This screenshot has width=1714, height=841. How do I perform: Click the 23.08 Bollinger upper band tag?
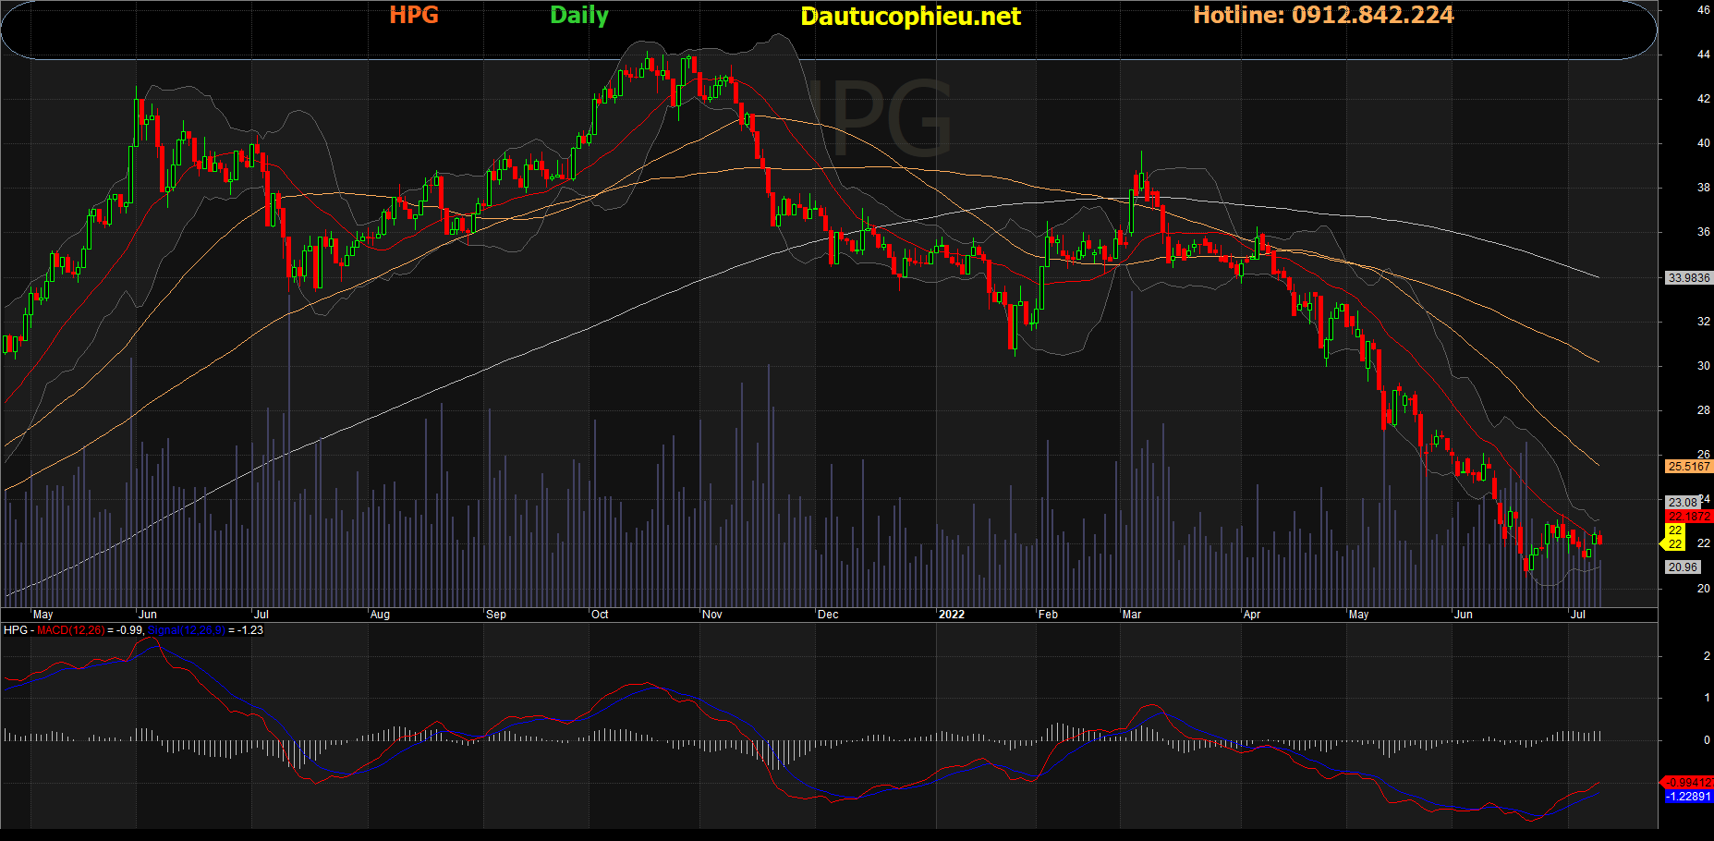(1683, 503)
